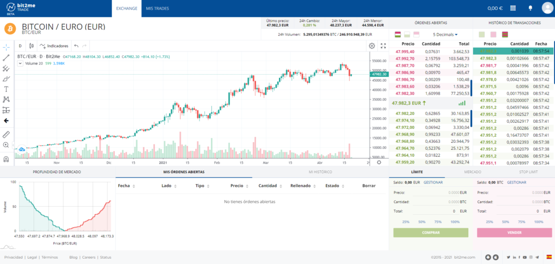Open the notifications bell
Screen dimensions: 555x264
point(530,8)
